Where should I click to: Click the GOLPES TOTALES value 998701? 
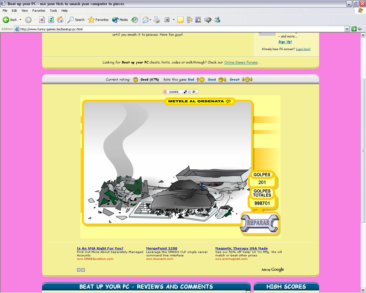point(262,203)
